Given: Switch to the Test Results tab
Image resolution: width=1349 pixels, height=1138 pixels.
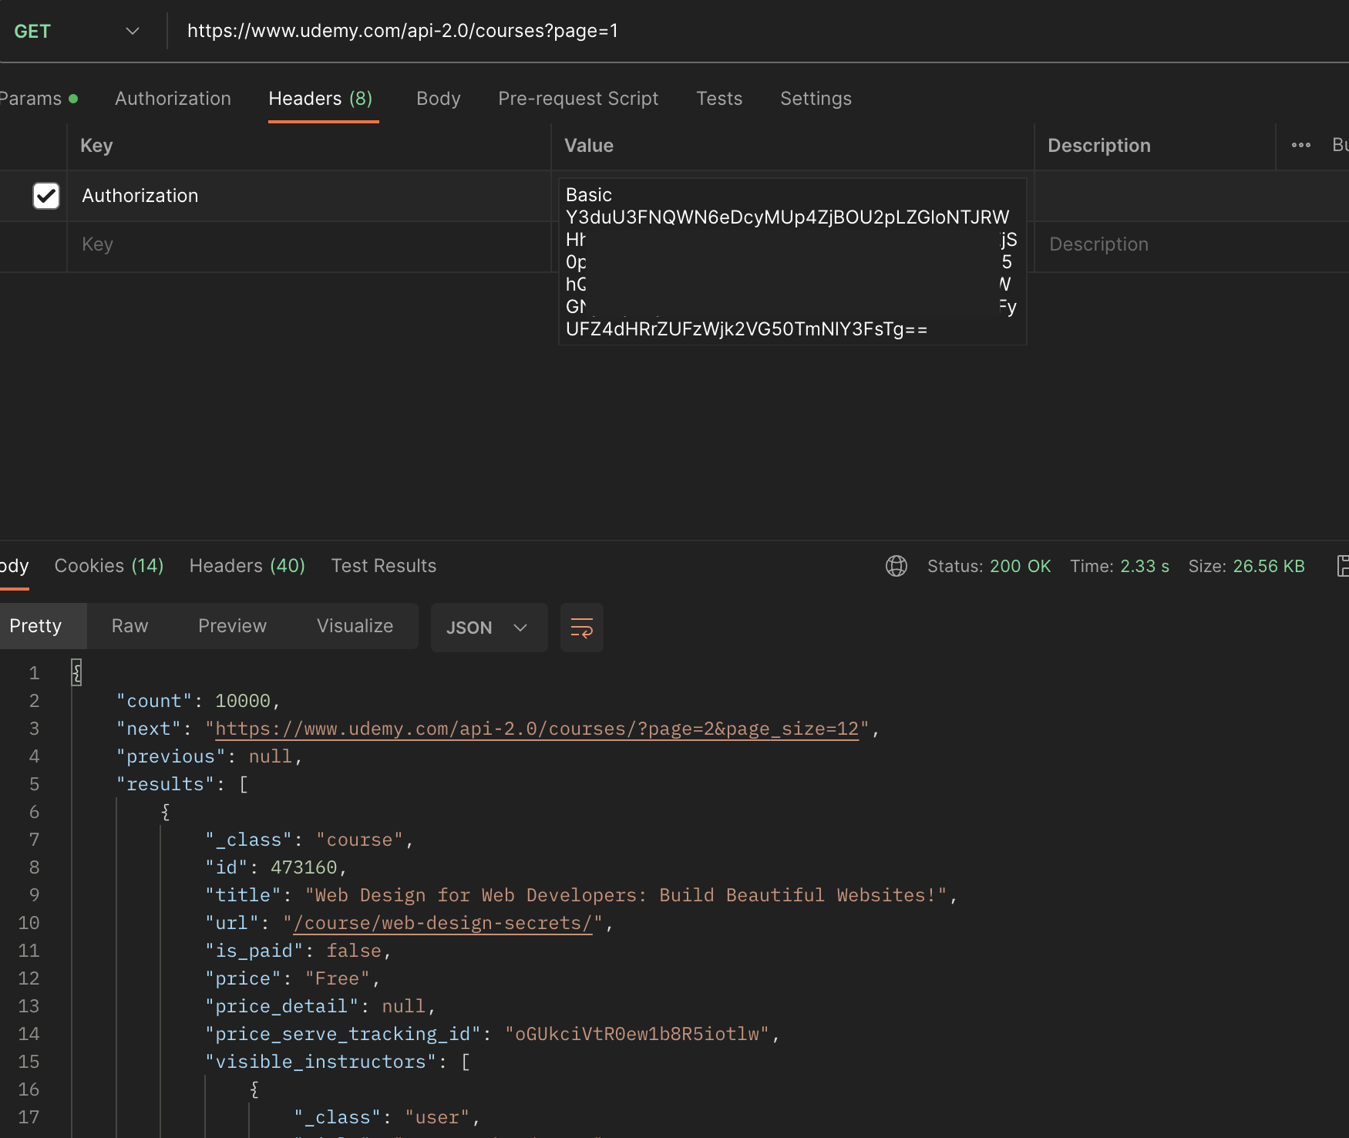Looking at the screenshot, I should tap(383, 565).
